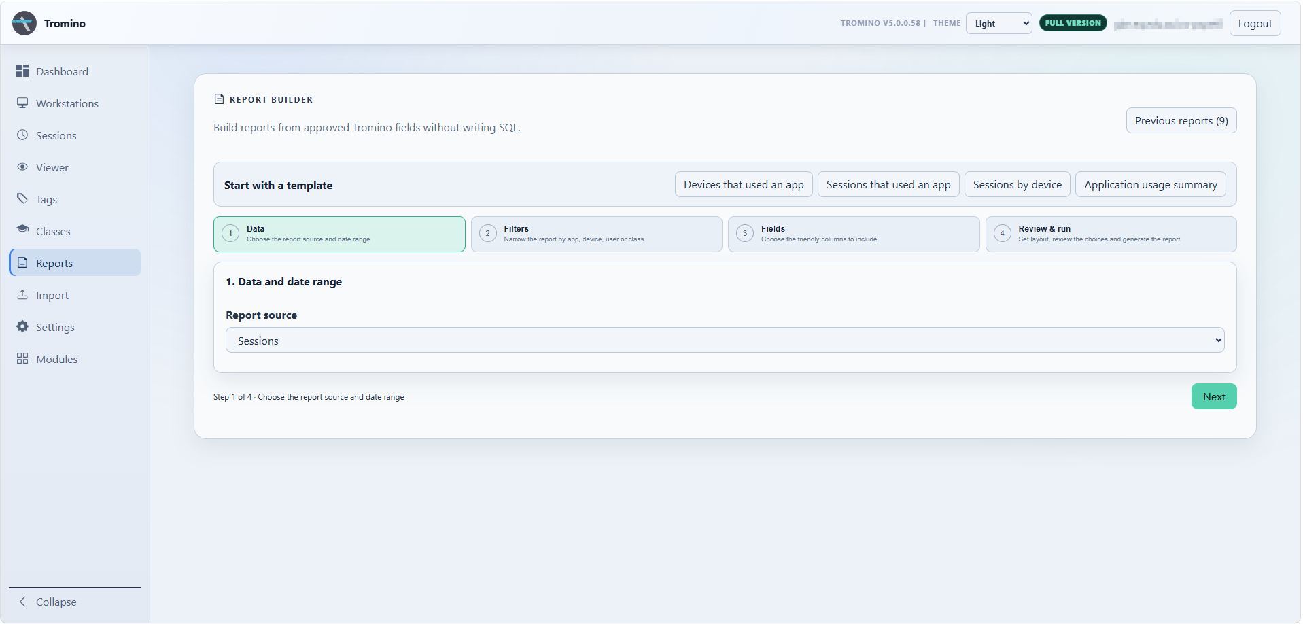The width and height of the screenshot is (1303, 624).
Task: Click the step 4 number circle
Action: [1002, 234]
